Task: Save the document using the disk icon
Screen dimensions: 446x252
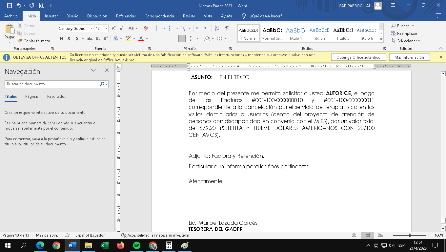Action: coord(9,6)
